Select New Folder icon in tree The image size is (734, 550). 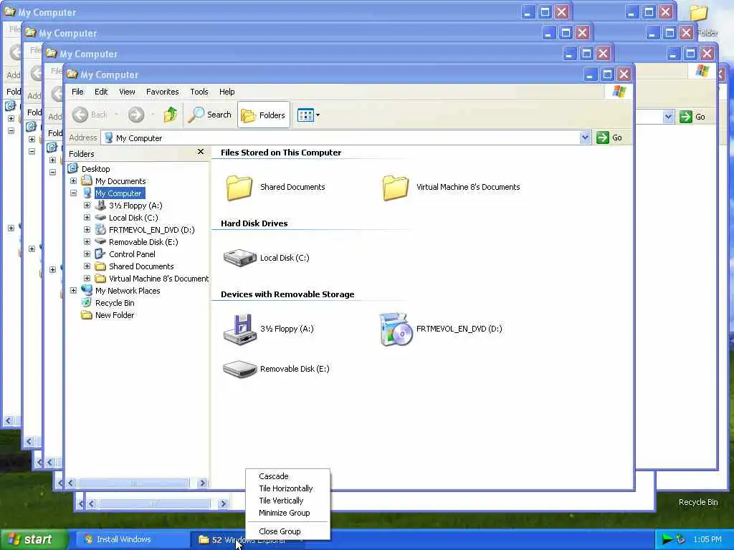tap(87, 315)
